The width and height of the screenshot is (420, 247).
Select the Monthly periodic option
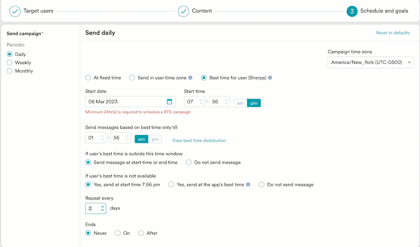[10, 71]
